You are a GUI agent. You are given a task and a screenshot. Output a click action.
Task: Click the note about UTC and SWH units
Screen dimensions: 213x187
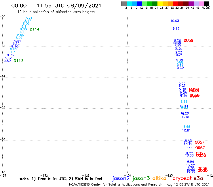60,179
